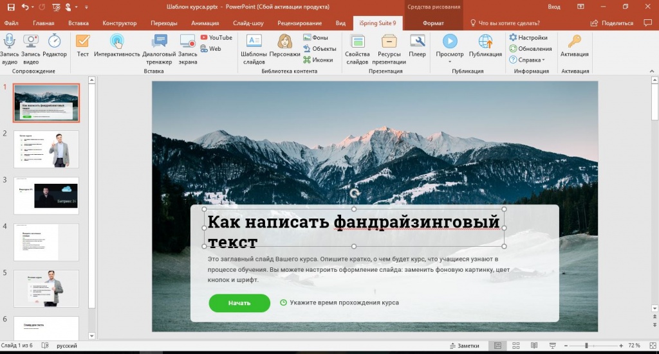Screen dimensions: 659x354
Task: Click the green Начать button
Action: (239, 303)
